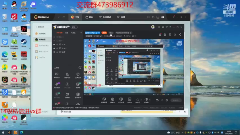Image resolution: width=240 pixels, height=135 pixels.
Task: Select the first scene tab in 直播伴侣
Action: pos(59,33)
